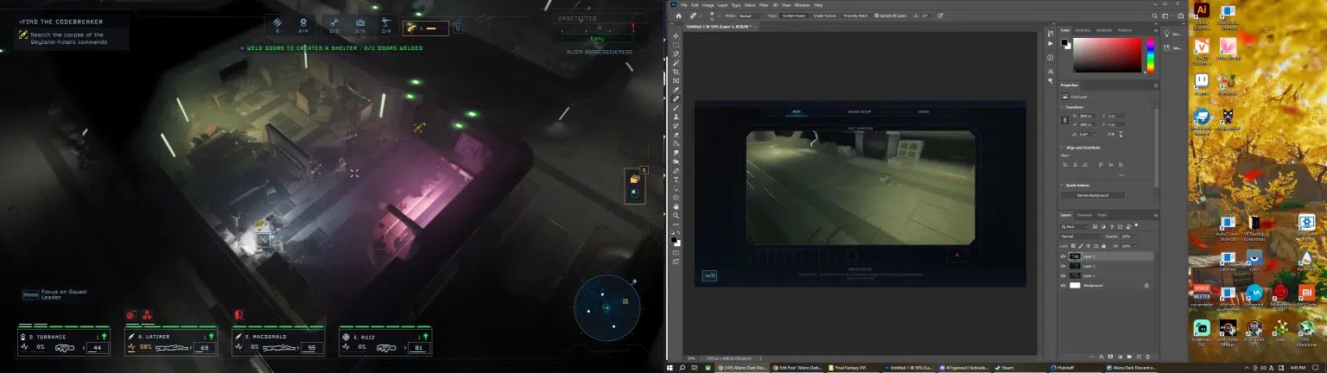Open the Filter menu
This screenshot has height=373, width=1327.
pyautogui.click(x=764, y=4)
